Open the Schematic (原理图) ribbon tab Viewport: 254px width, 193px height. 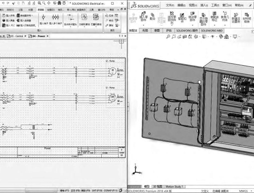41,10
